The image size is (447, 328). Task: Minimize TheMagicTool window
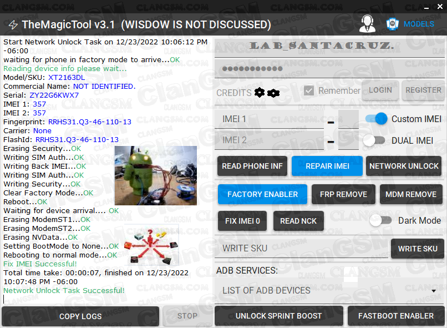(x=426, y=7)
